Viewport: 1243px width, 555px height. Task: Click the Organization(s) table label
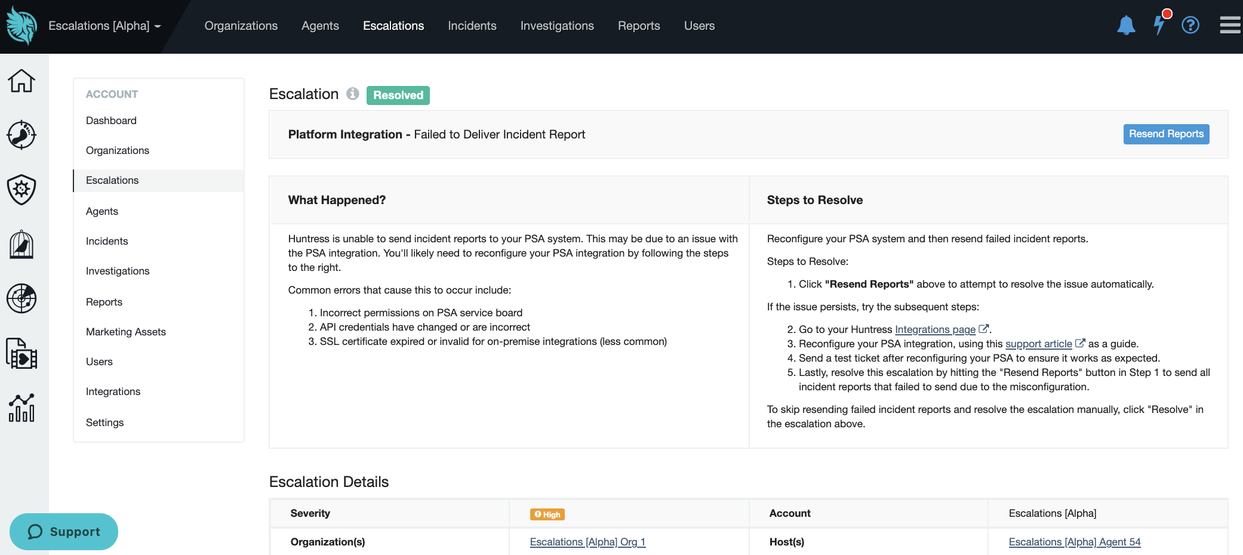[328, 542]
